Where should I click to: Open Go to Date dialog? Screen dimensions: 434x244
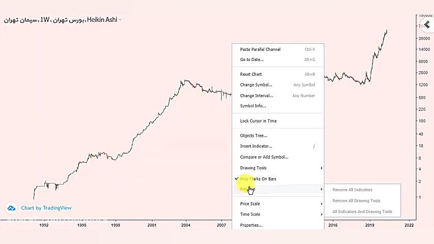(252, 59)
